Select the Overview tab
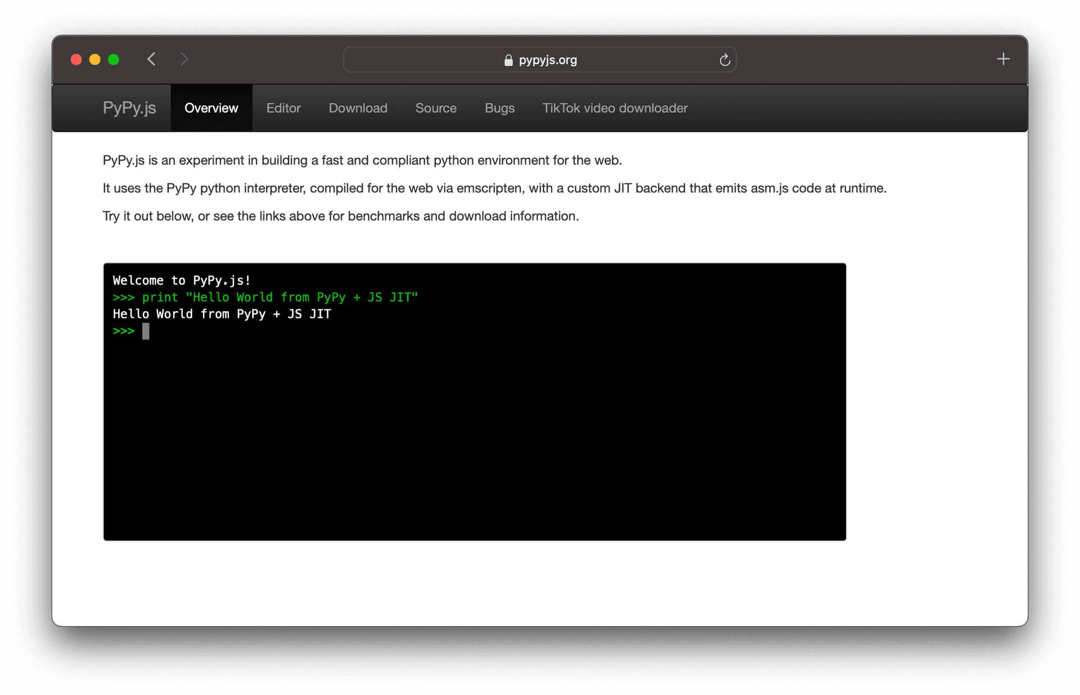The width and height of the screenshot is (1080, 695). click(x=210, y=107)
